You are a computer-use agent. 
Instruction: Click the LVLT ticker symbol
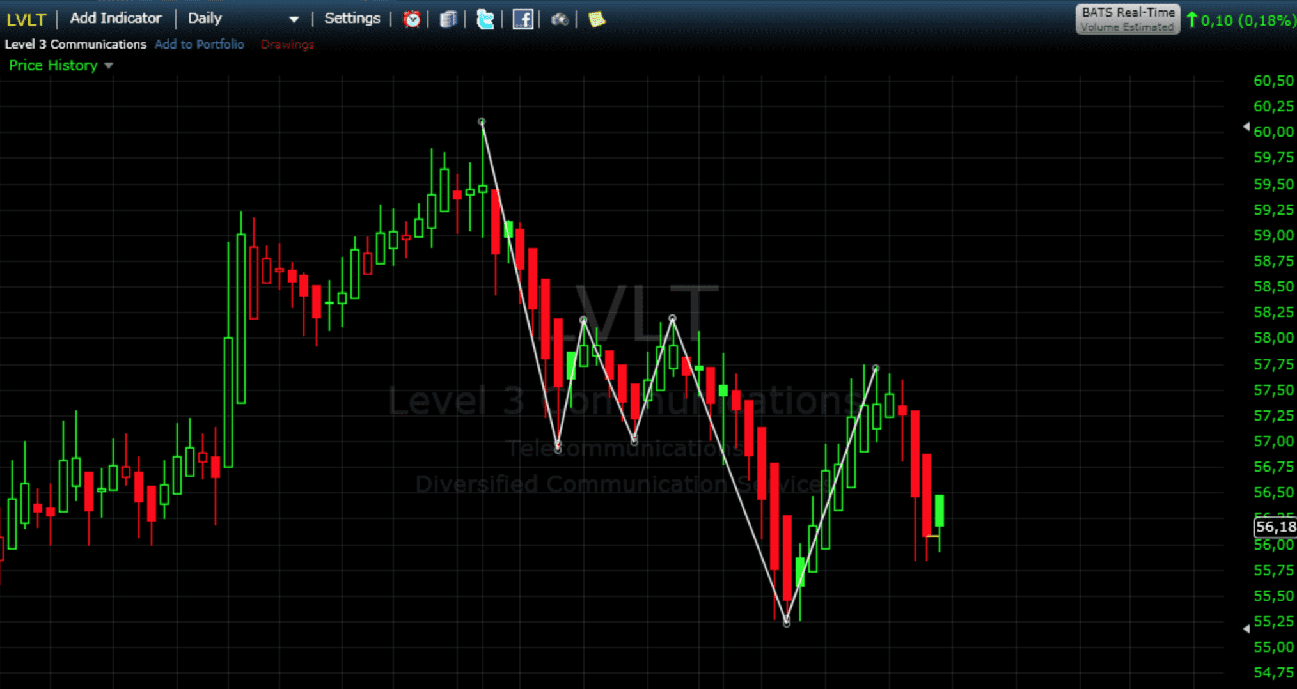point(26,19)
